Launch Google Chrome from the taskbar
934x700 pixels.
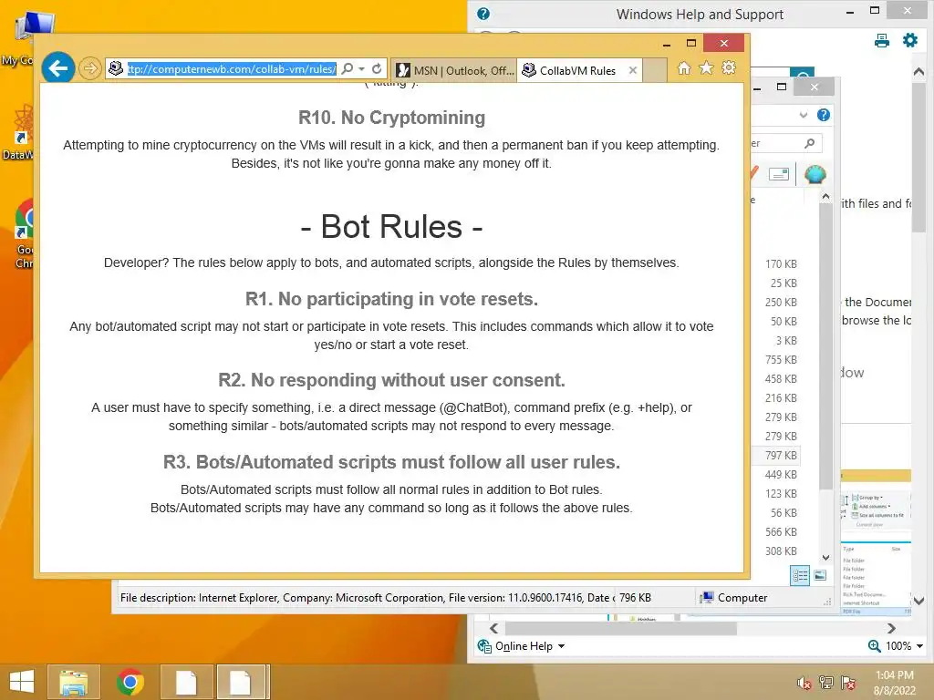pyautogui.click(x=130, y=682)
